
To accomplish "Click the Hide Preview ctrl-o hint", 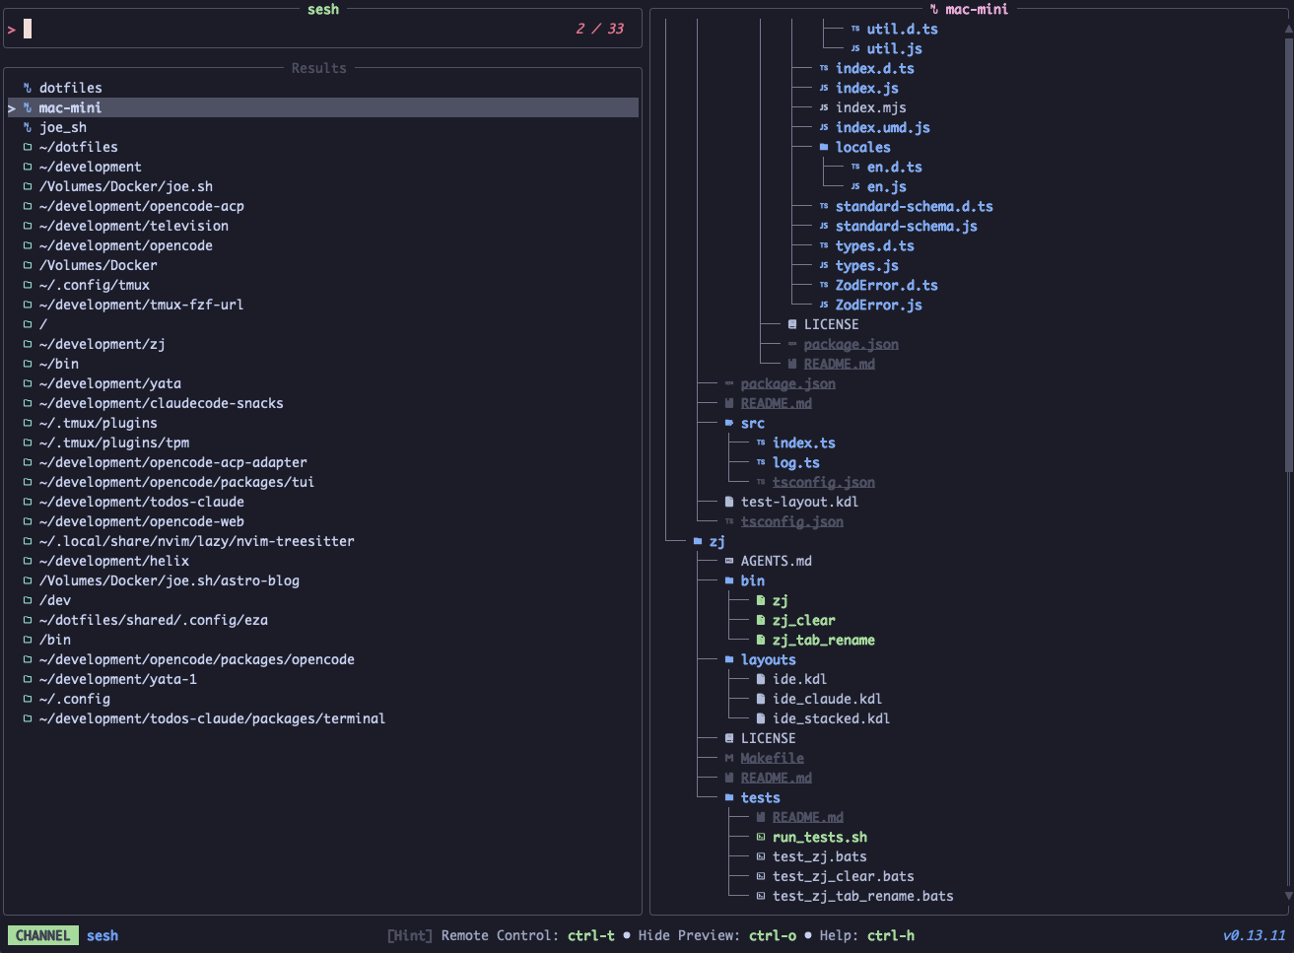I will point(716,935).
